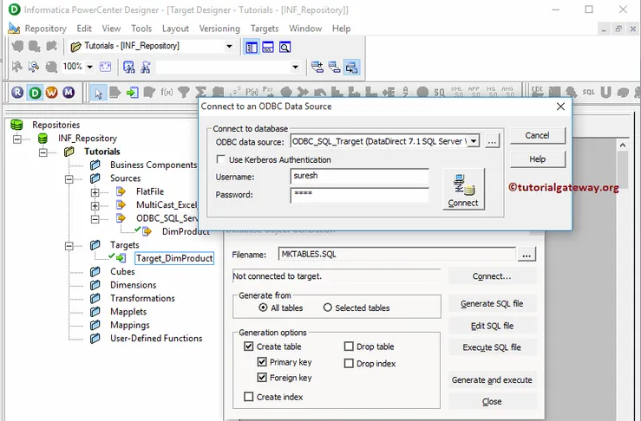The width and height of the screenshot is (641, 421).
Task: Check the Create index checkbox
Action: click(249, 397)
